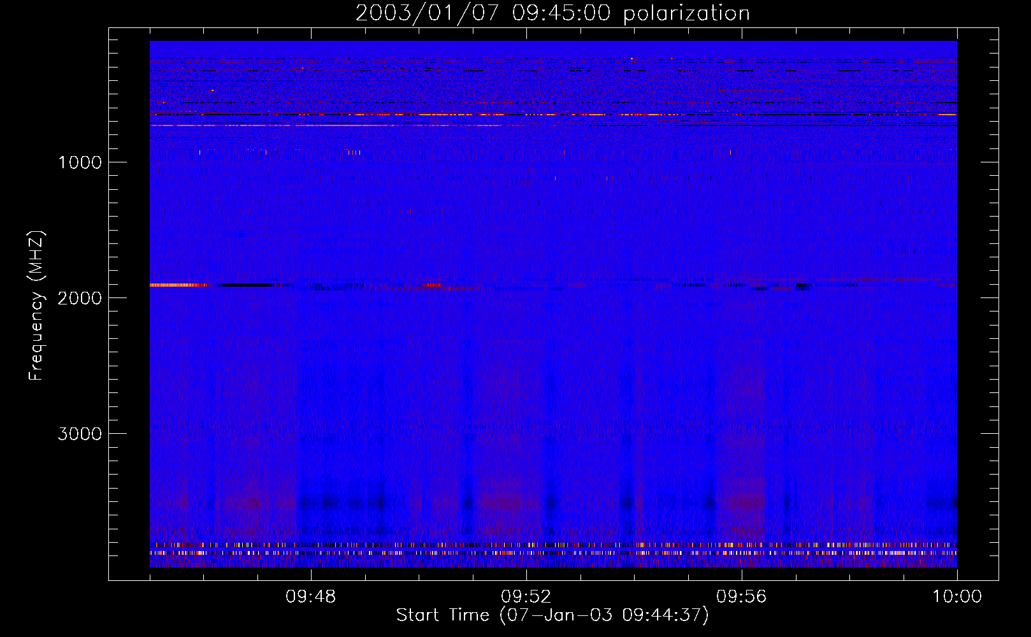The height and width of the screenshot is (637, 1031).
Task: Click the 1000 frequency axis label
Action: (x=80, y=162)
